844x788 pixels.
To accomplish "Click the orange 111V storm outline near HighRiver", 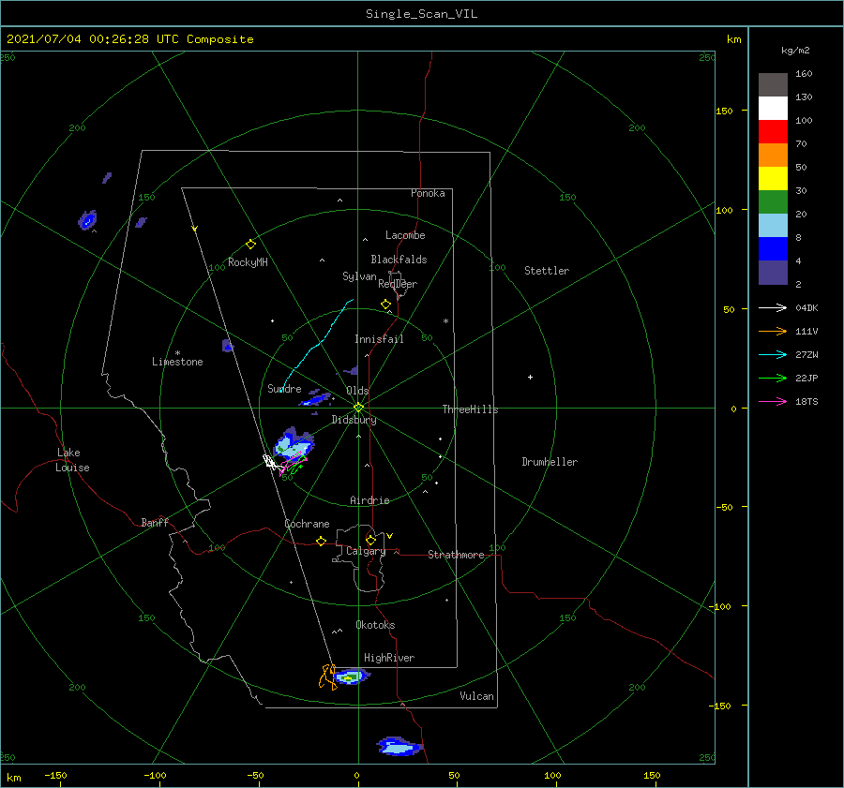I will (x=326, y=676).
